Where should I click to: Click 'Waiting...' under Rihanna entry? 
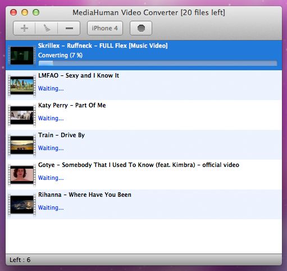51,207
